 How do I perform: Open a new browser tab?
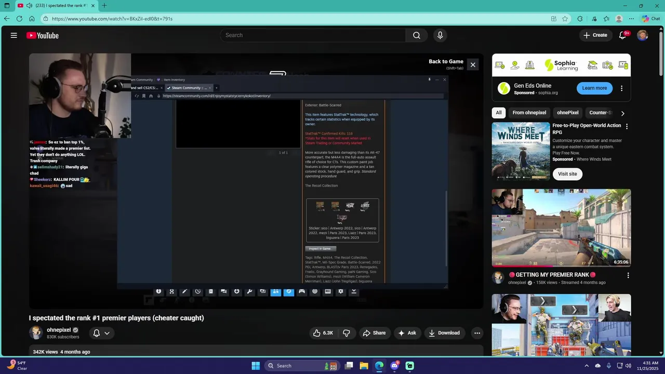coord(104,6)
